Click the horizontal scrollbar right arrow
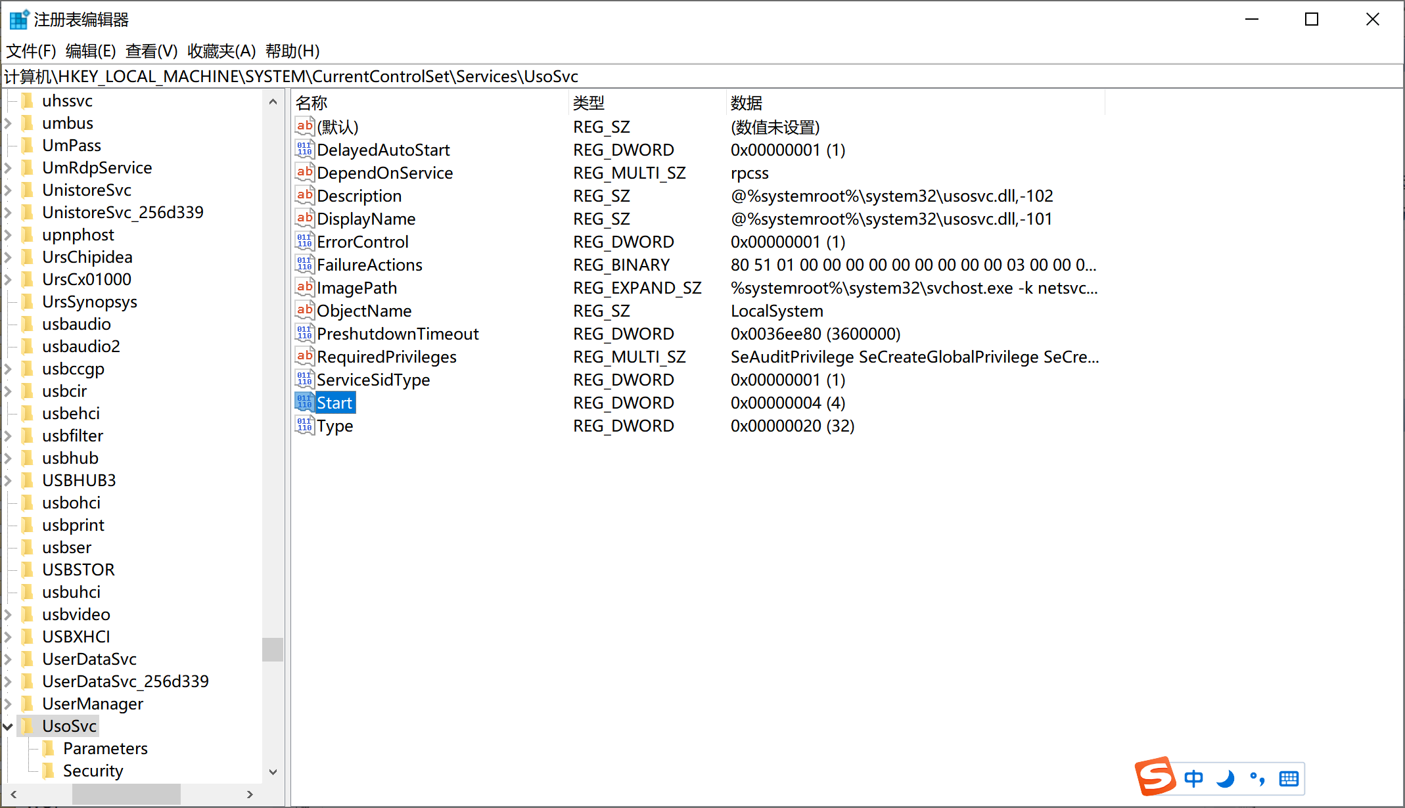Viewport: 1405px width, 808px height. coord(250,794)
